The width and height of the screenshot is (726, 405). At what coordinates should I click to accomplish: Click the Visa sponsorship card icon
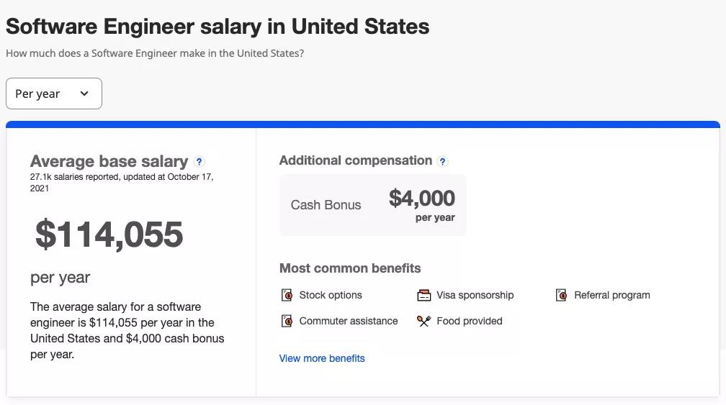click(x=423, y=295)
